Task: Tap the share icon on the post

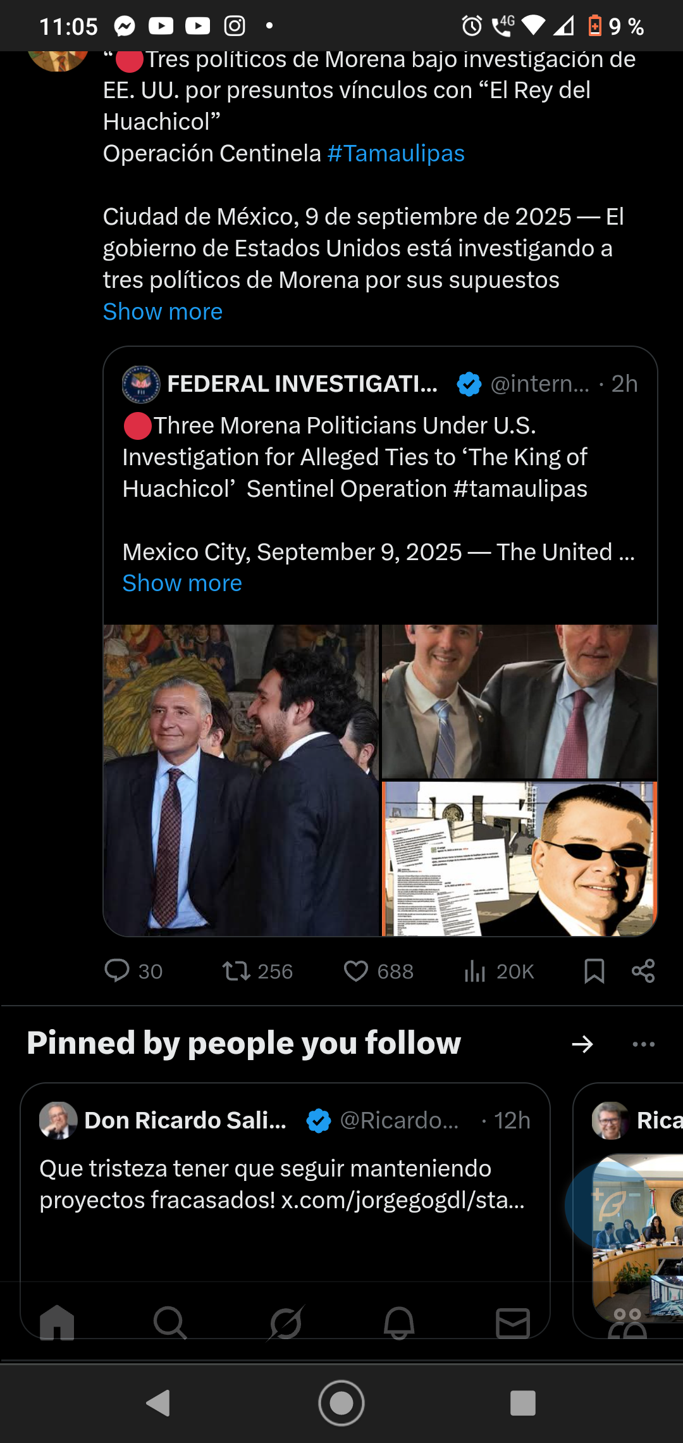Action: [643, 970]
